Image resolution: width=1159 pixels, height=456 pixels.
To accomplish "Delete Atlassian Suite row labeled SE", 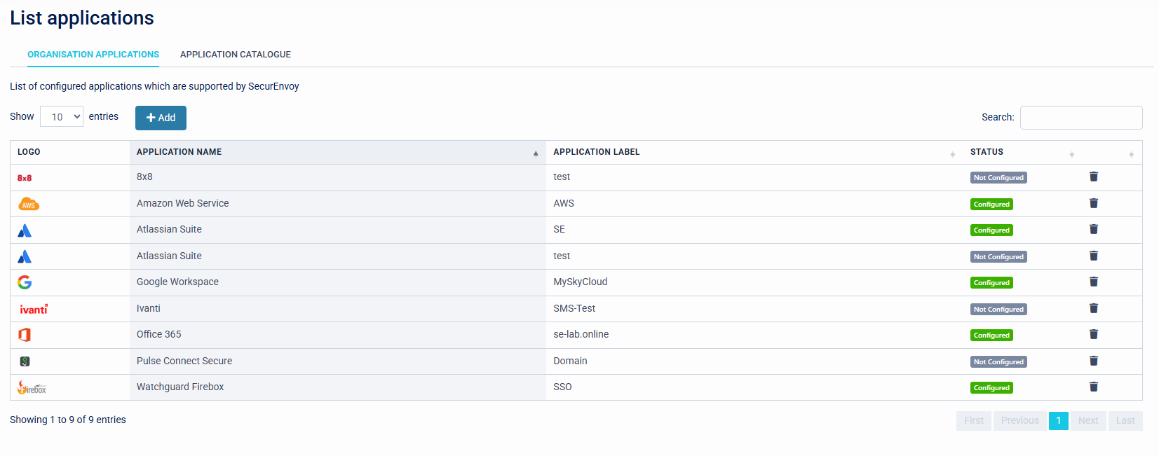I will (x=1093, y=229).
